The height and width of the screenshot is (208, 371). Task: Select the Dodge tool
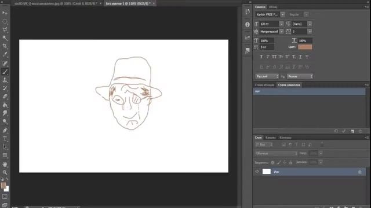(x=5, y=121)
